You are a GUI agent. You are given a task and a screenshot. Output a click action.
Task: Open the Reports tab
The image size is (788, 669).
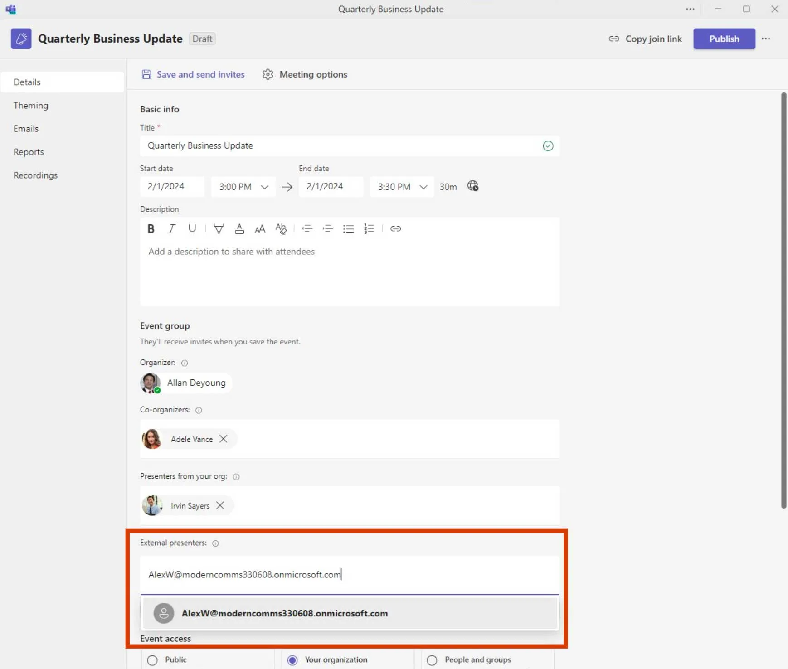pyautogui.click(x=62, y=152)
